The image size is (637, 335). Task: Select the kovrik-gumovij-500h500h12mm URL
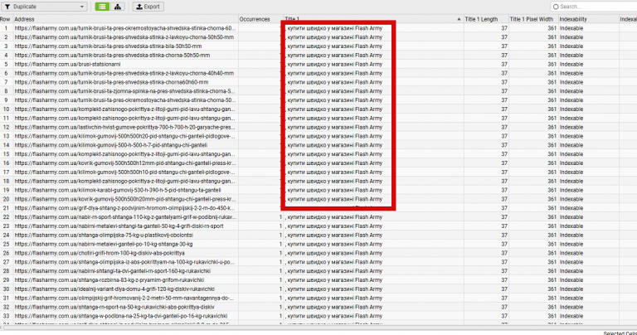pos(125,163)
